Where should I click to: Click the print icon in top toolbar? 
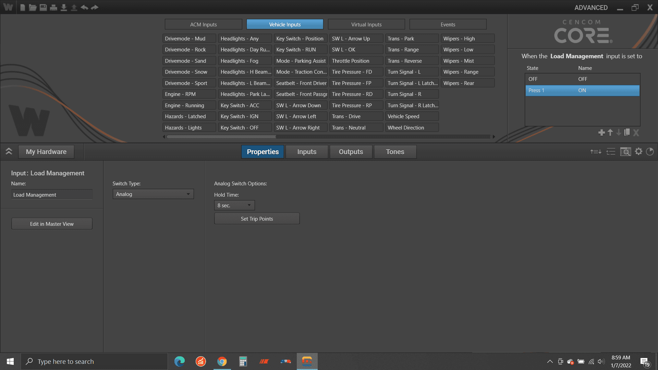(x=53, y=7)
